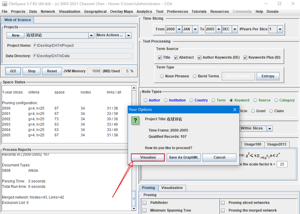Image resolution: width=300 pixels, height=214 pixels.
Task: Click the Save As GraphML button
Action: pos(184,157)
